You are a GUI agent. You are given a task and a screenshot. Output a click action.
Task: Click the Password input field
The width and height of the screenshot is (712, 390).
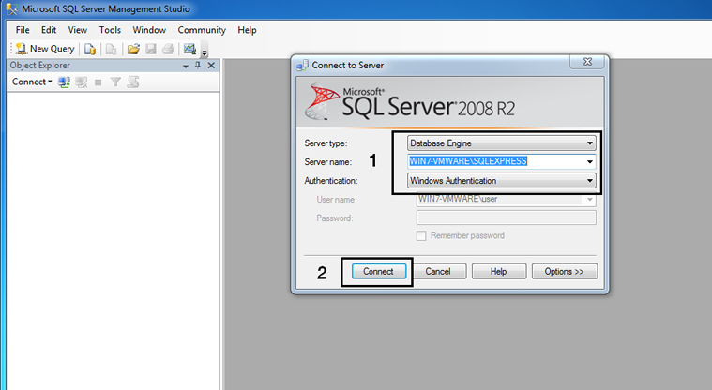tap(507, 217)
